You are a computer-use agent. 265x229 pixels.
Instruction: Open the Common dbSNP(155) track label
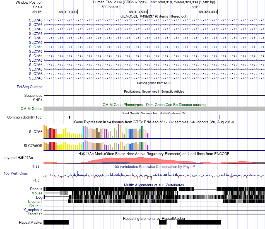[x=25, y=117]
